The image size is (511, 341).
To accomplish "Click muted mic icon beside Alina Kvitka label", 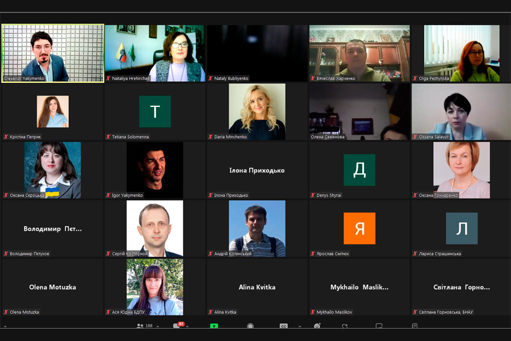I will pyautogui.click(x=211, y=312).
